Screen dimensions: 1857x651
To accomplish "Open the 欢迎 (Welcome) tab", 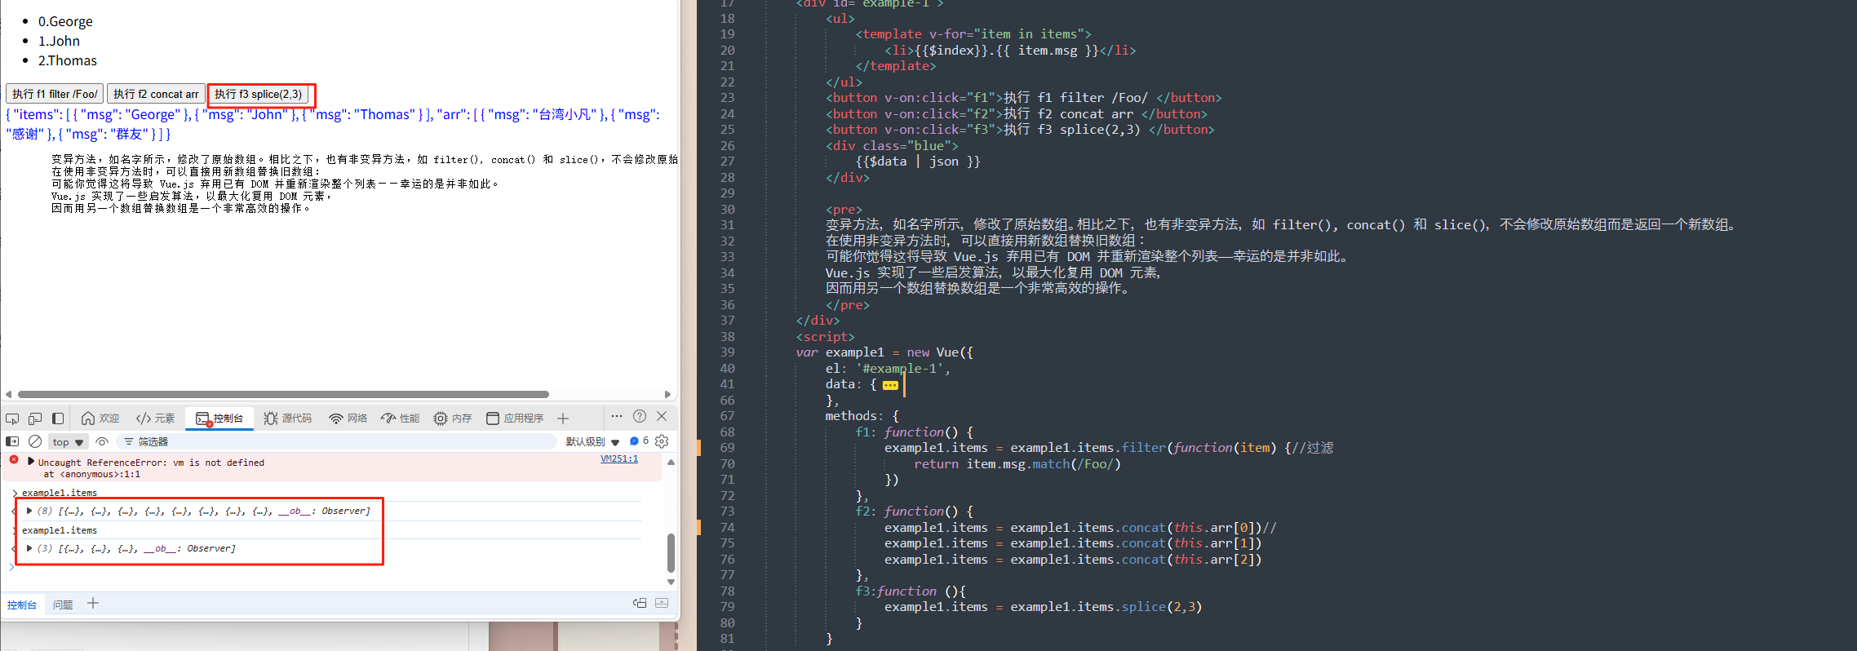I will (100, 418).
